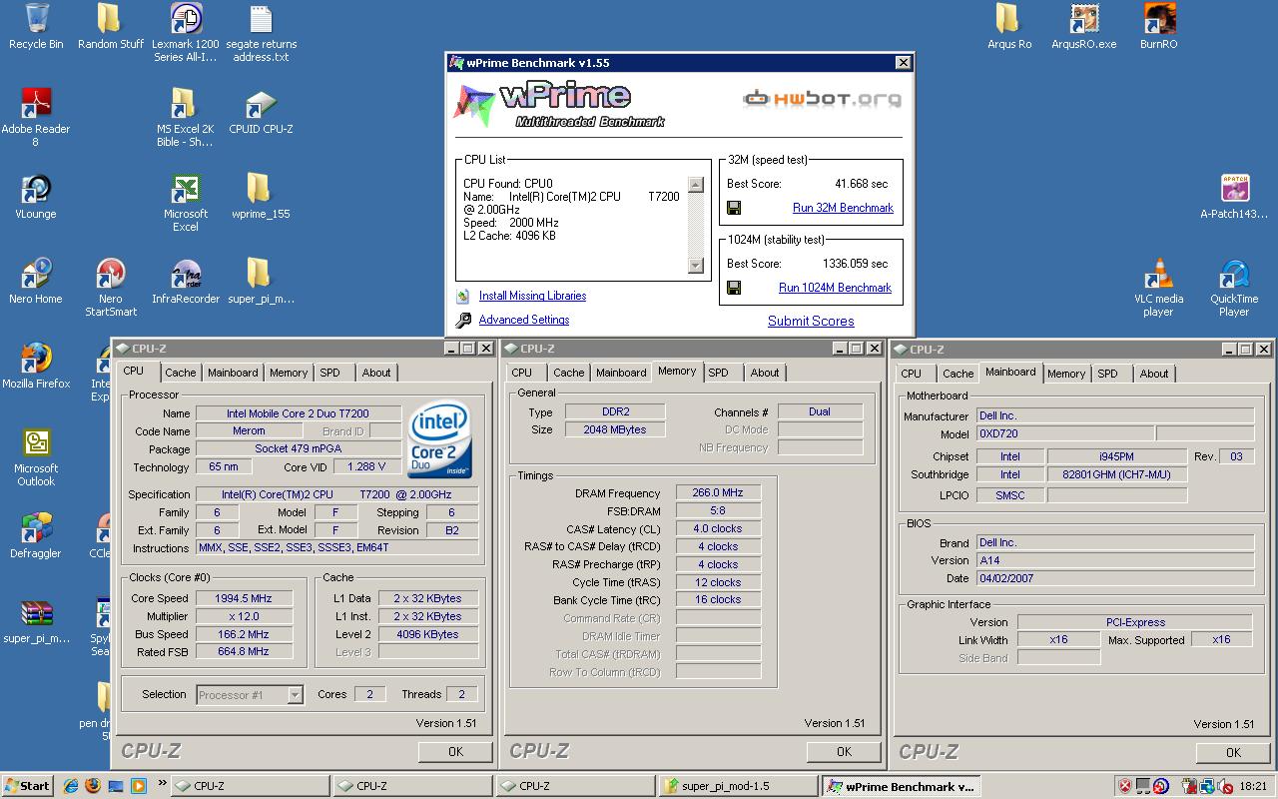The height and width of the screenshot is (799, 1278).
Task: Launch InfraRecorder
Action: pos(185,282)
